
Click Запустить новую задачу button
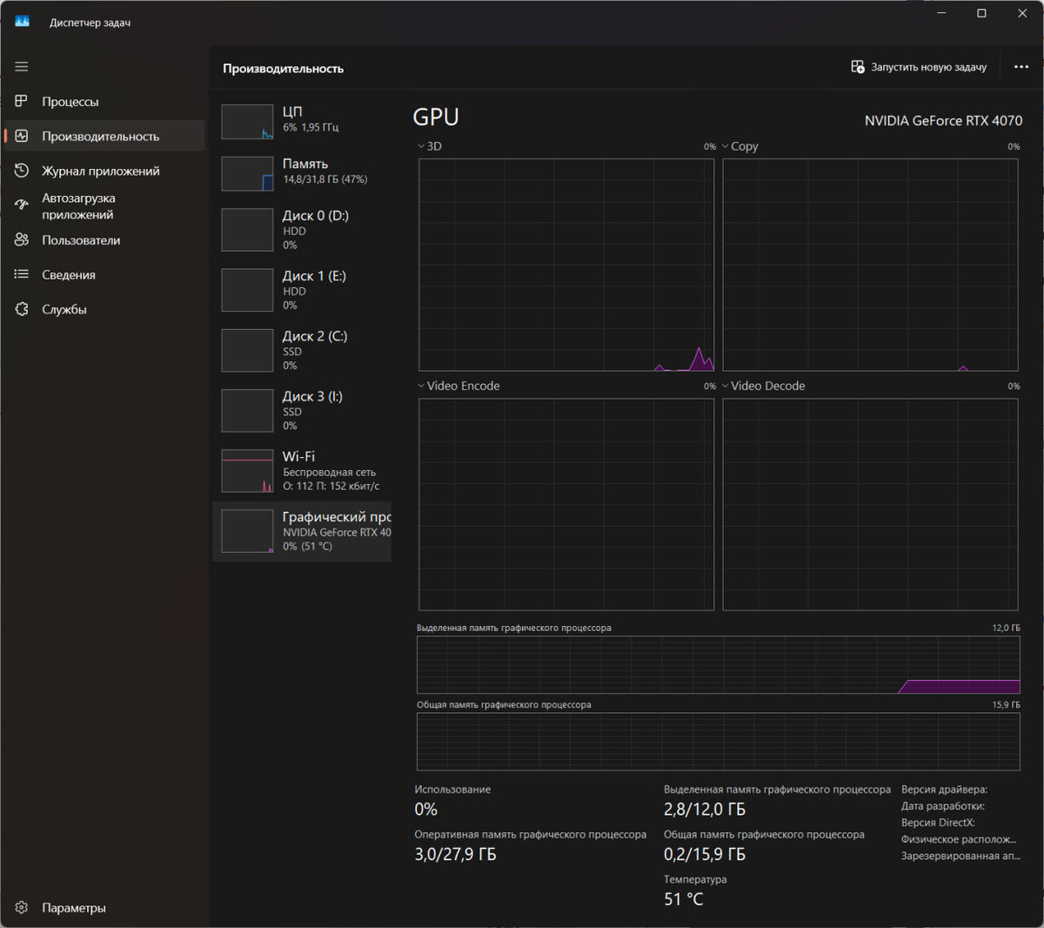(x=919, y=67)
